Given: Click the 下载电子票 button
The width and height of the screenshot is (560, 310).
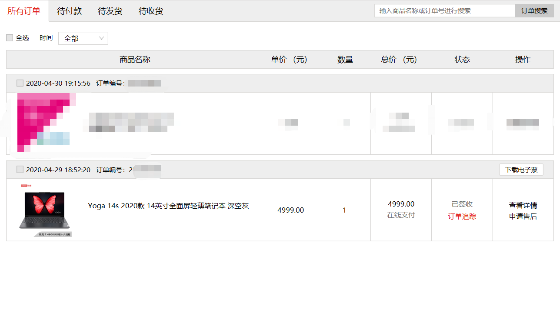Looking at the screenshot, I should point(521,170).
